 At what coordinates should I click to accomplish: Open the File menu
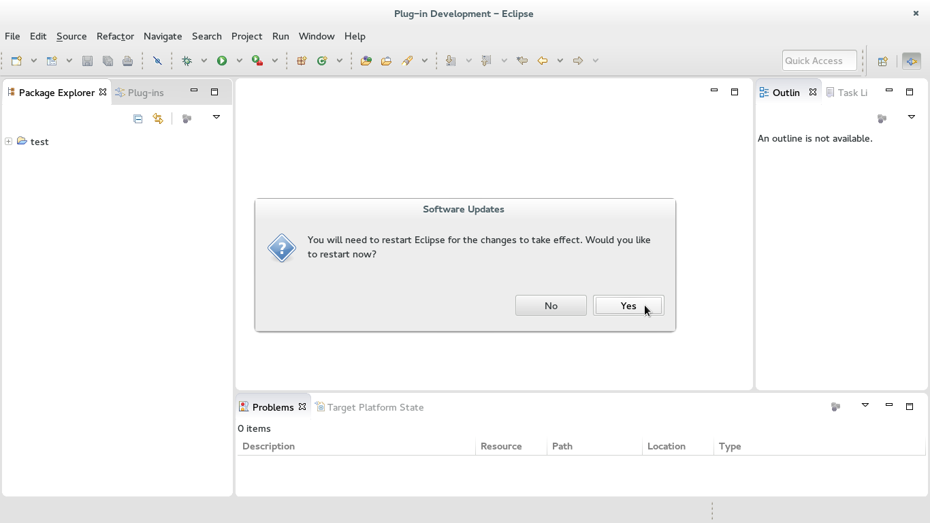click(12, 36)
